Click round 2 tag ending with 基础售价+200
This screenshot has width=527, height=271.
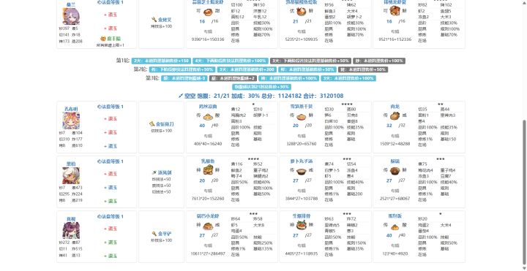[247, 70]
